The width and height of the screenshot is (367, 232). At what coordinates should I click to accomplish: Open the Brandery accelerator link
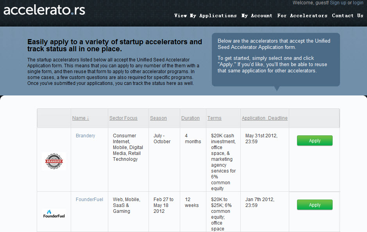86,136
